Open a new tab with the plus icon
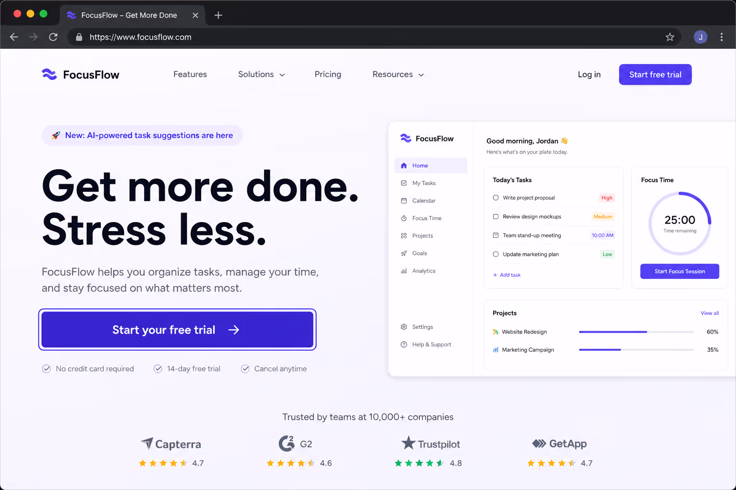The image size is (736, 490). (x=218, y=15)
